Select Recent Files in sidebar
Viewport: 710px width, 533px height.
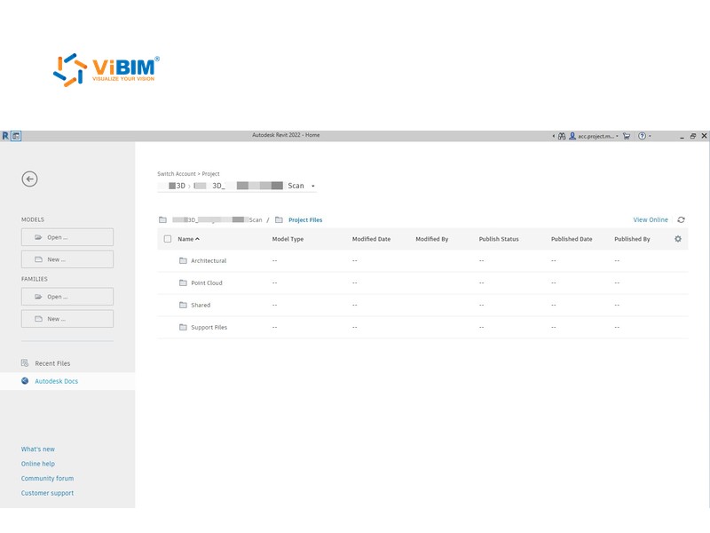(x=52, y=363)
